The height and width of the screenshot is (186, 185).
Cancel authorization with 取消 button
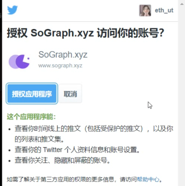click(70, 94)
